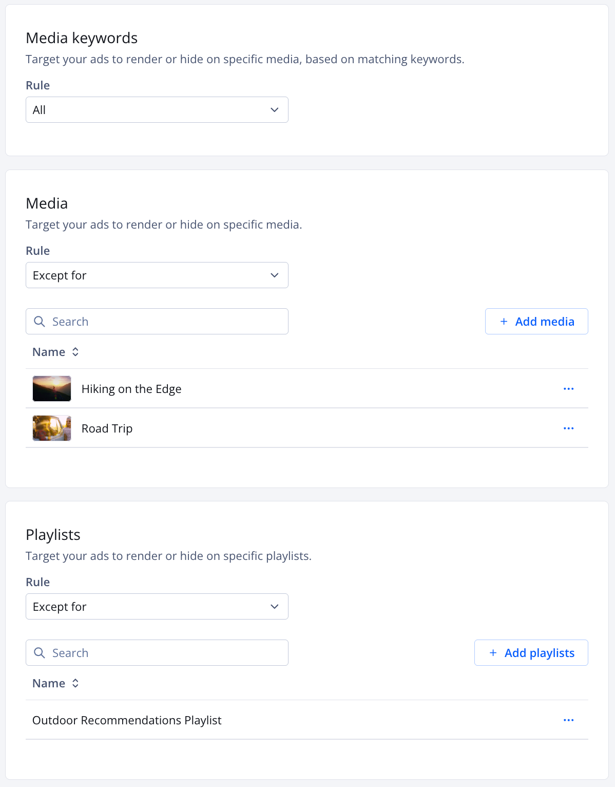The height and width of the screenshot is (787, 615).
Task: Open the ellipsis menu for Outdoor Recommendations Playlist
Action: pyautogui.click(x=568, y=720)
